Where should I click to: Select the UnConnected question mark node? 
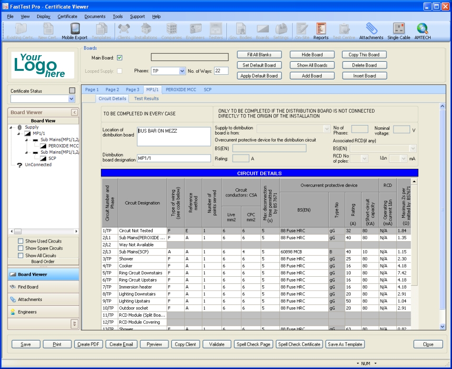(x=20, y=165)
